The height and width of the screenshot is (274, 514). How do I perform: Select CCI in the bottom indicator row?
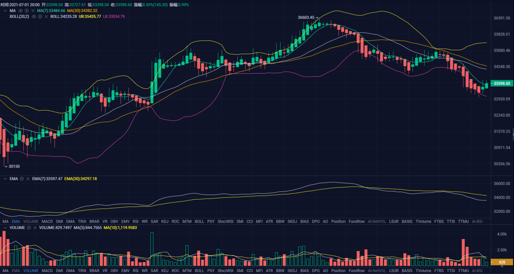(250, 271)
